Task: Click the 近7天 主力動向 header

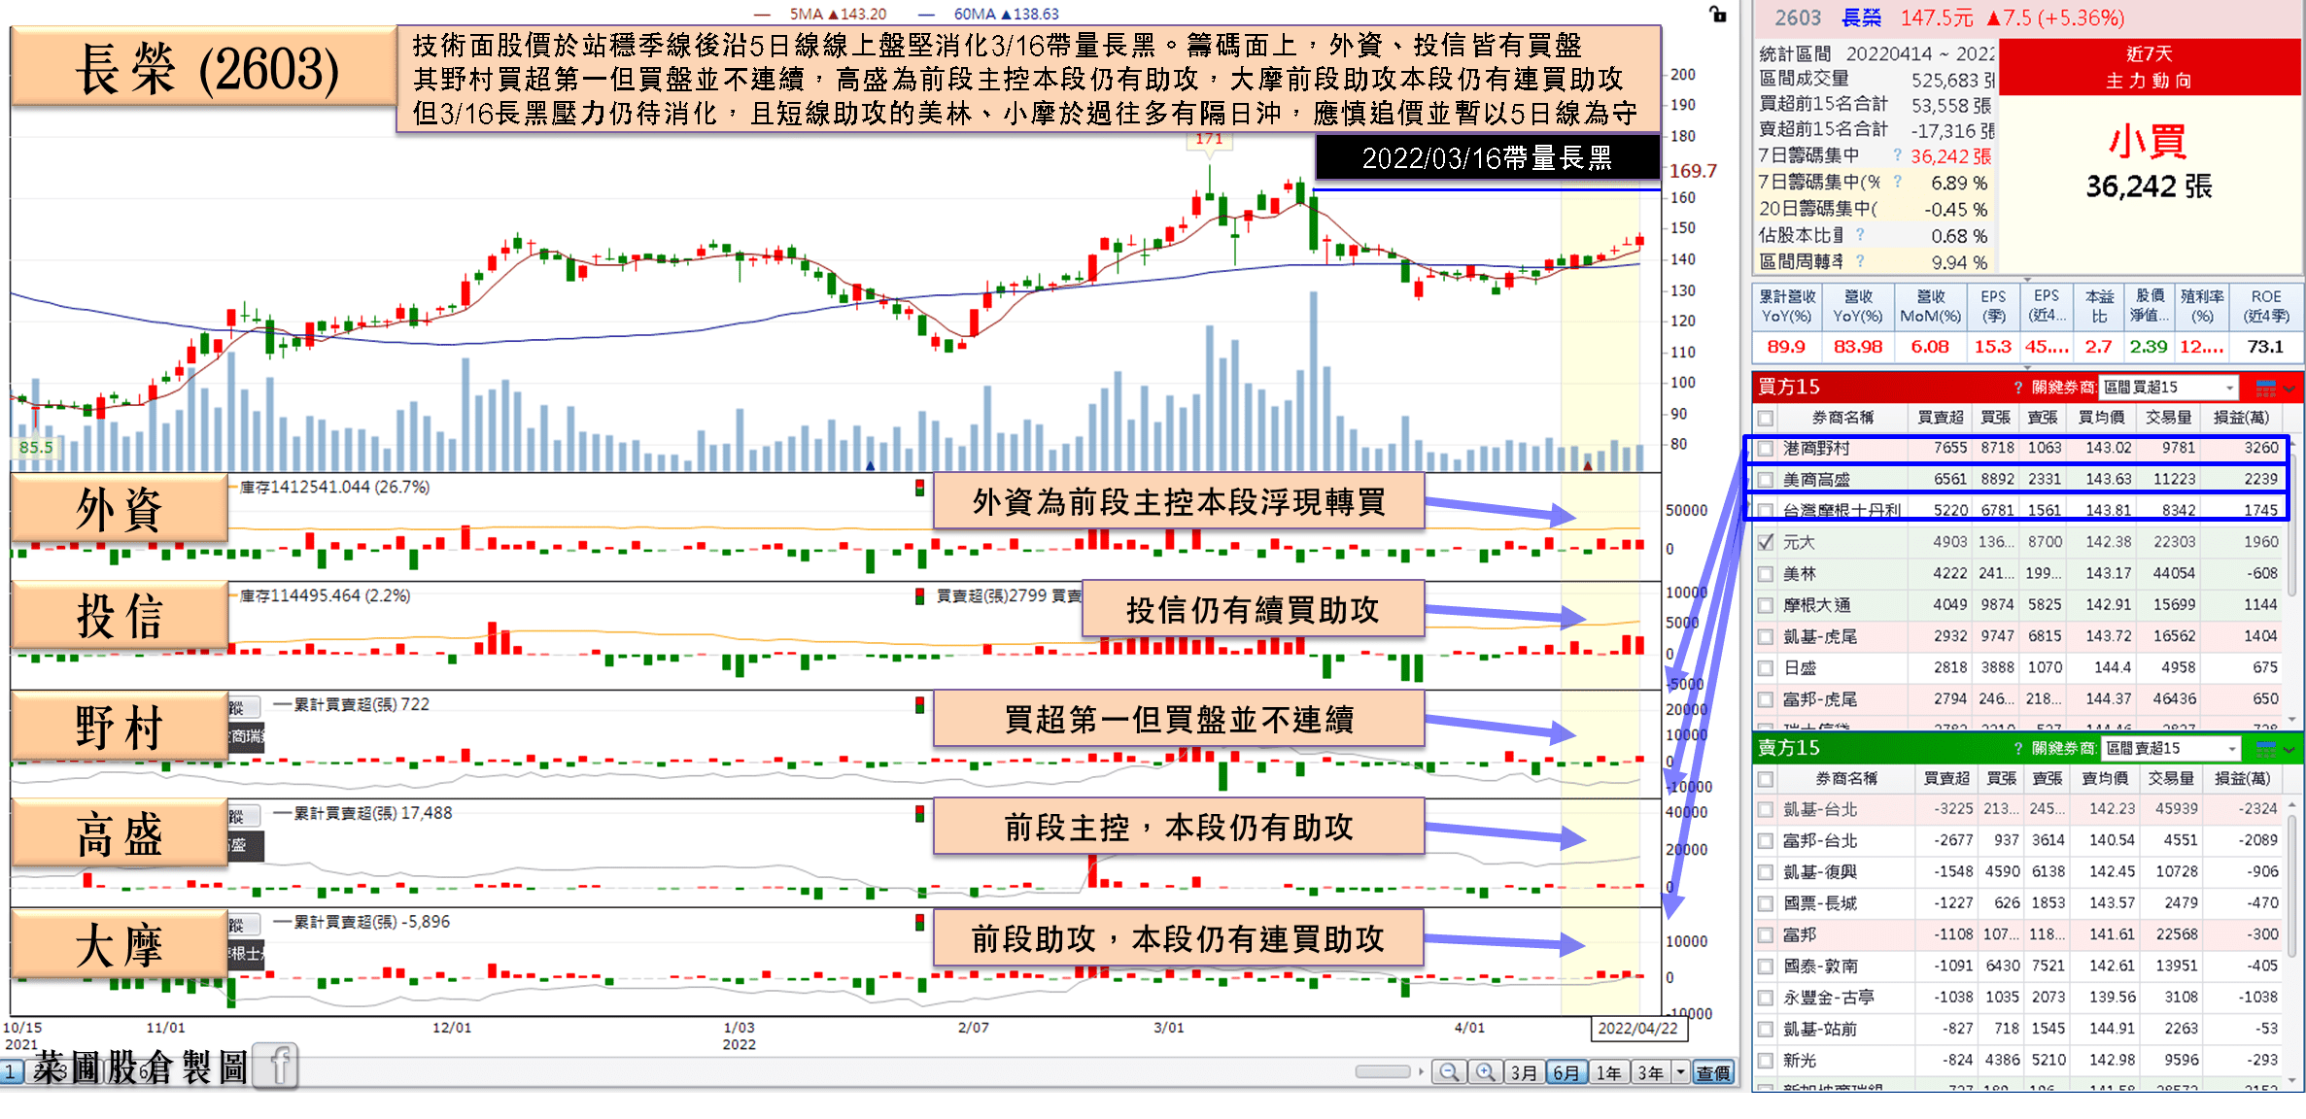Action: (x=2149, y=67)
